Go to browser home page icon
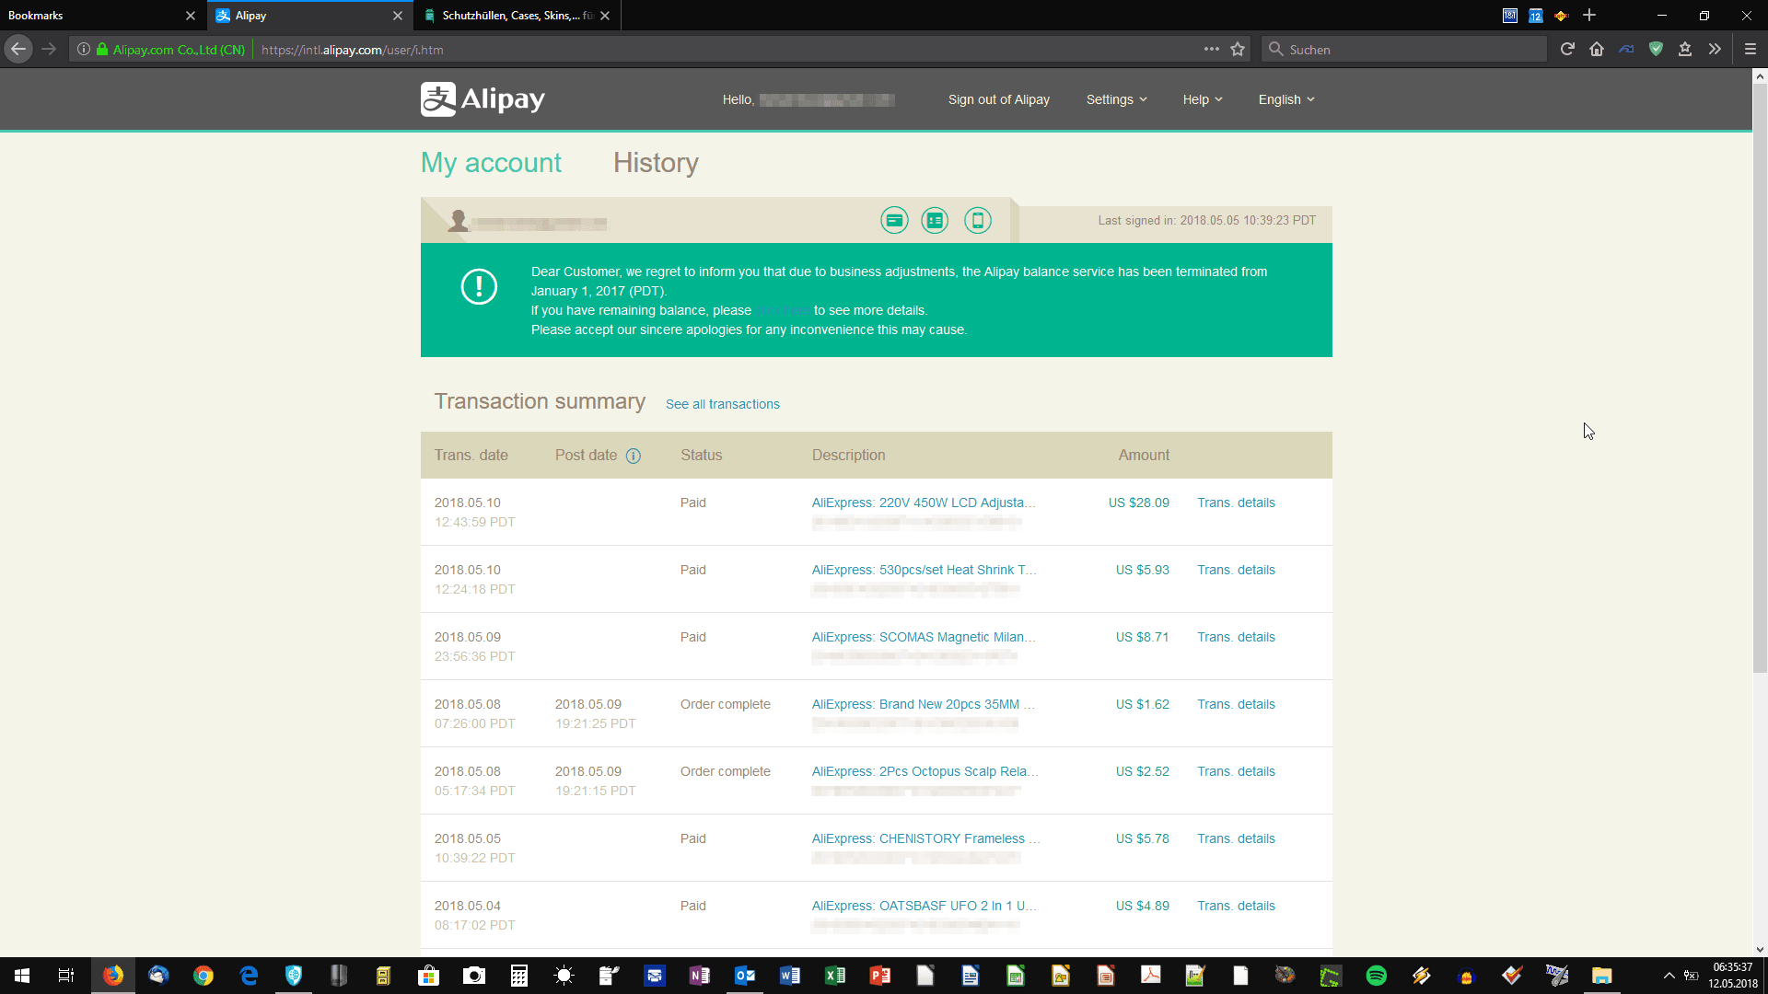 1597,50
